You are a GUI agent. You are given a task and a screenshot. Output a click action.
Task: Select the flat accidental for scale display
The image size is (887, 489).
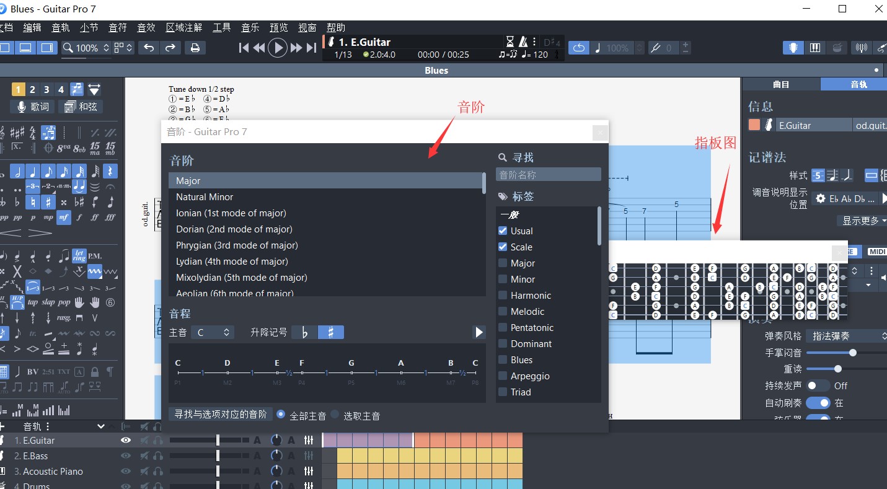click(x=304, y=332)
